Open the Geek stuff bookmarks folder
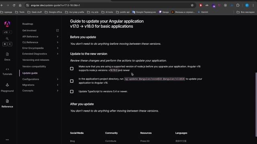Image resolution: width=257 pixels, height=144 pixels. coord(35,12)
